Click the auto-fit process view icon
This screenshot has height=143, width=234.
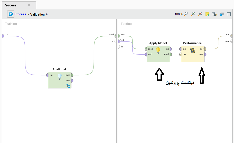pos(229,14)
